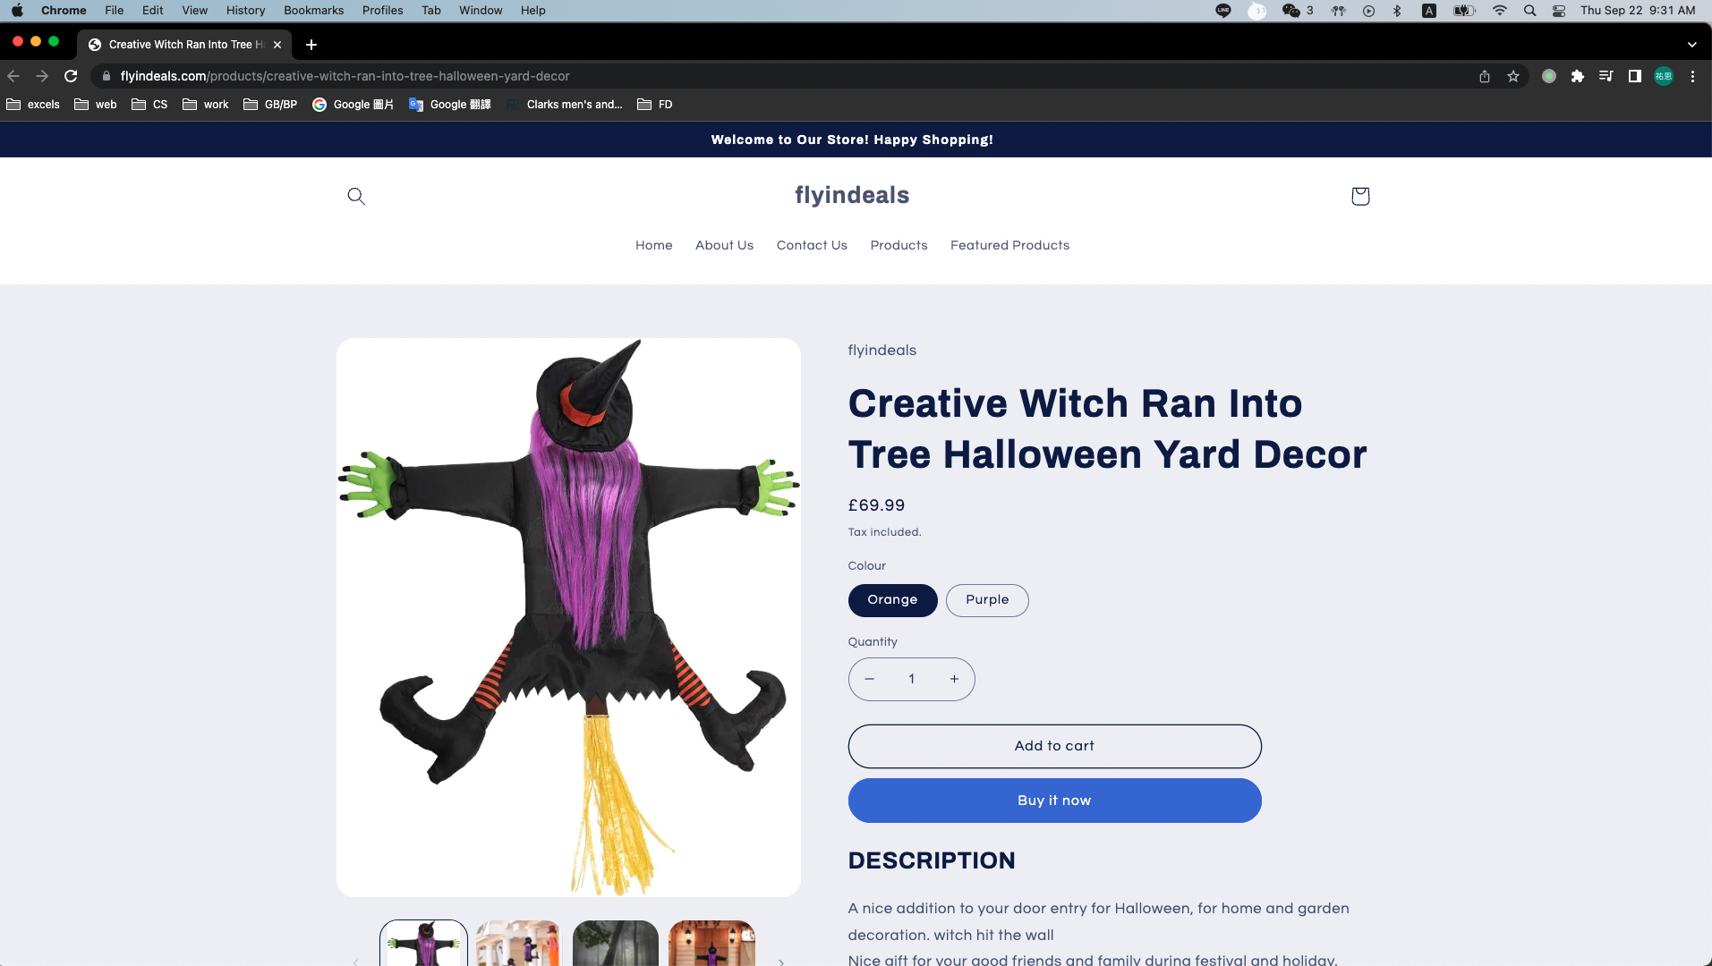The height and width of the screenshot is (966, 1712).
Task: Open the FD bookmark folder
Action: click(655, 105)
